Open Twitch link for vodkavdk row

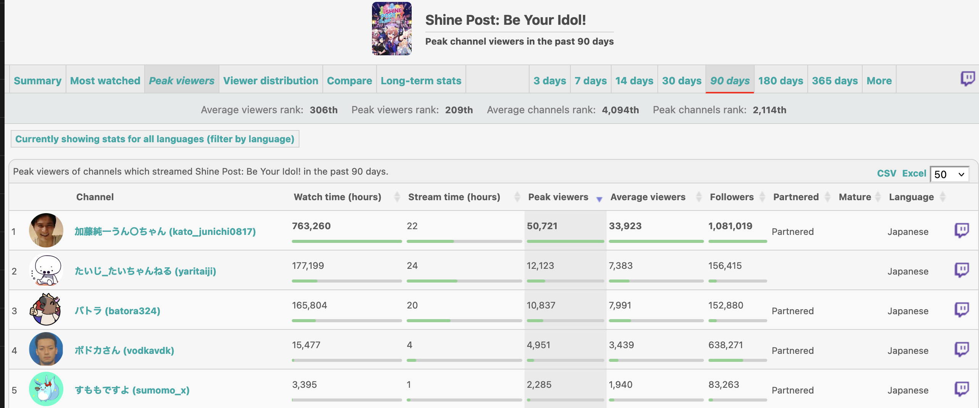pos(962,349)
